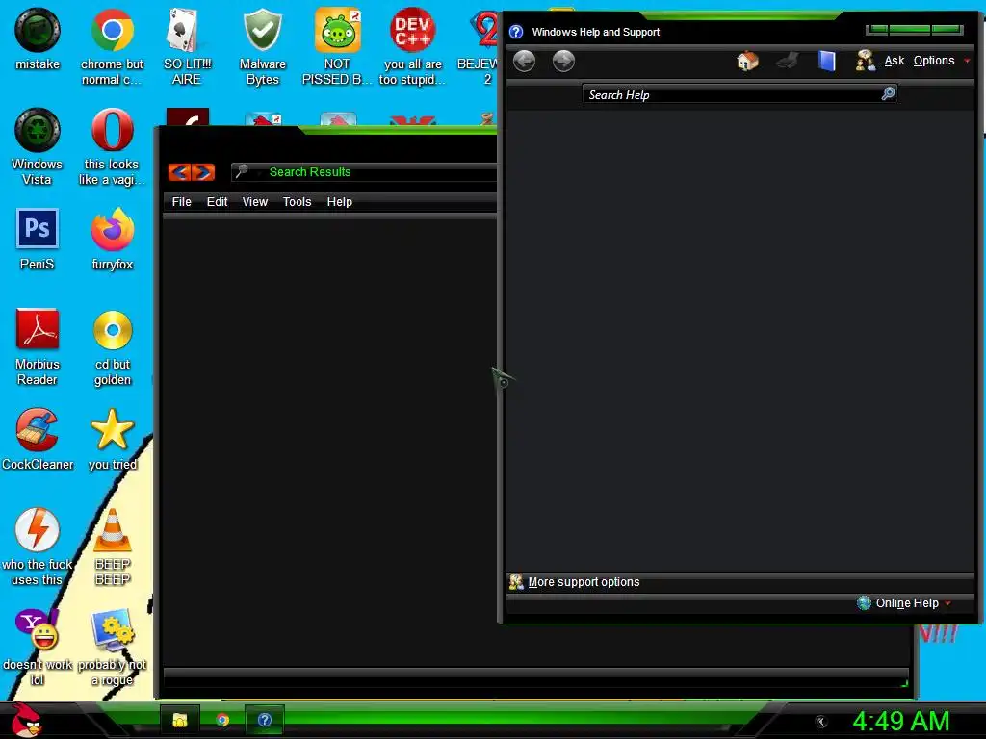Click magnifier icon in Search Help box
This screenshot has width=986, height=739.
tap(888, 93)
